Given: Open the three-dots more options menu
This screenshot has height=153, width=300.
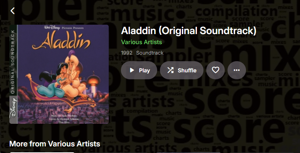Looking at the screenshot, I should pyautogui.click(x=237, y=70).
